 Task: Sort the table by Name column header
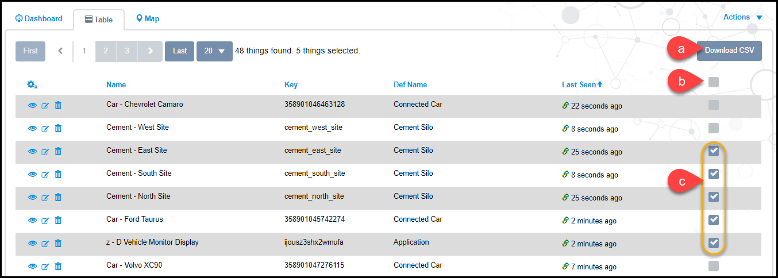[x=116, y=84]
